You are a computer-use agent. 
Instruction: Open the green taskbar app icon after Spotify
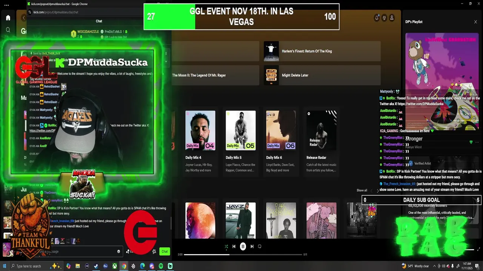point(170,266)
